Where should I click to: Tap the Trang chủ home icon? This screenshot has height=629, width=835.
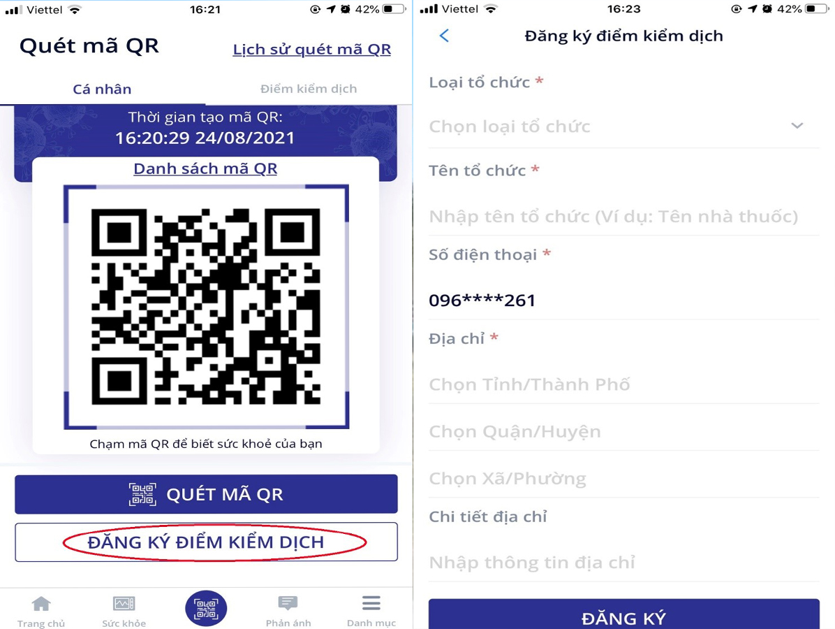41,604
